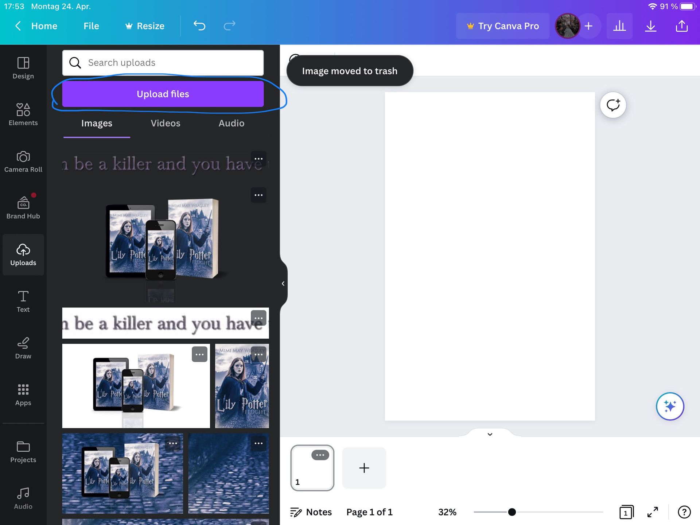Open options for white killer quote image

point(258,318)
